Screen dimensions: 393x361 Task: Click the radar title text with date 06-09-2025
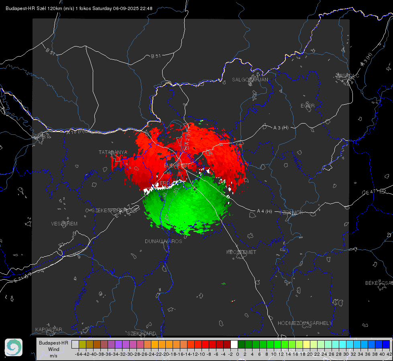point(79,8)
